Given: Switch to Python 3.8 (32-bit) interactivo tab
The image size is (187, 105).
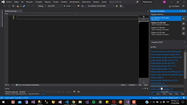Looking at the screenshot, I should tap(16, 94).
